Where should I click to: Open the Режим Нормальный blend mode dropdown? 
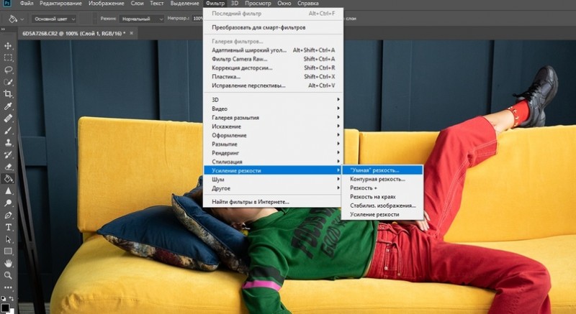point(141,19)
